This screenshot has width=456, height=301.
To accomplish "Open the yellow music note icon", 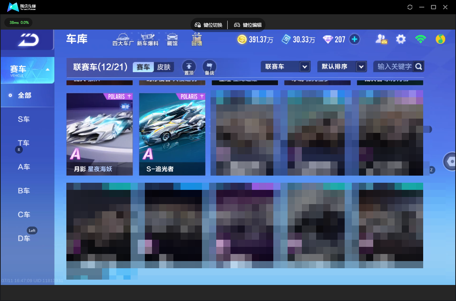I will pyautogui.click(x=440, y=39).
